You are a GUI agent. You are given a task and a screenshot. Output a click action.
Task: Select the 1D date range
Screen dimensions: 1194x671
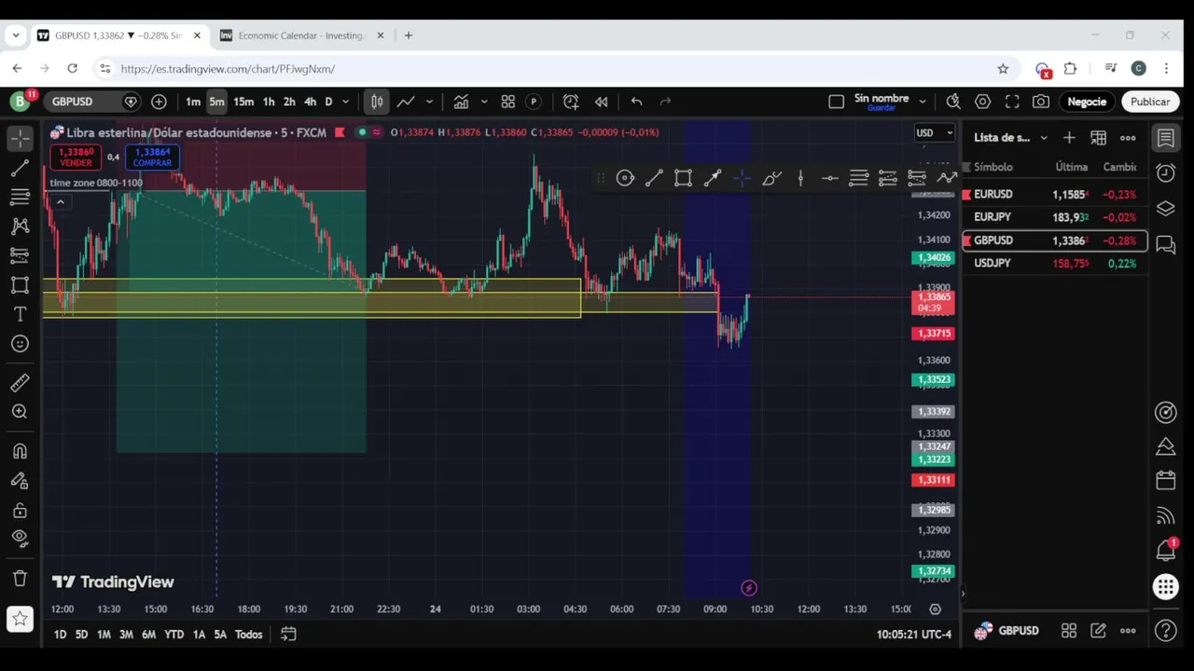pyautogui.click(x=60, y=635)
